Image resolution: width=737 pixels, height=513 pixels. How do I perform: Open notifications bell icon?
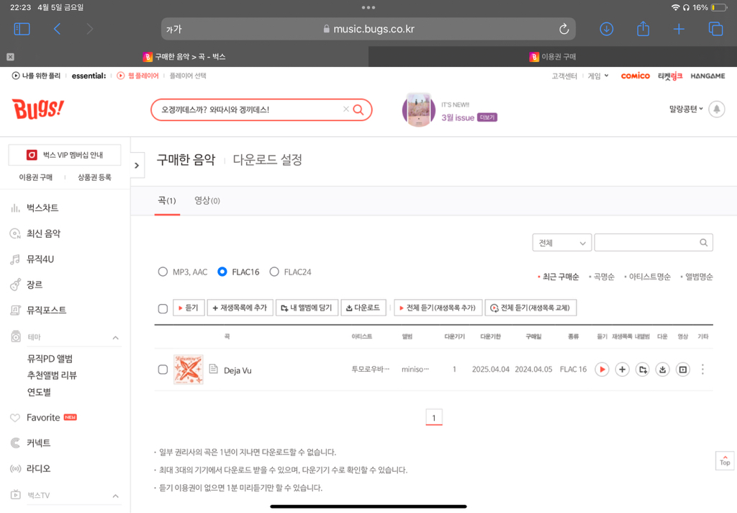click(716, 110)
